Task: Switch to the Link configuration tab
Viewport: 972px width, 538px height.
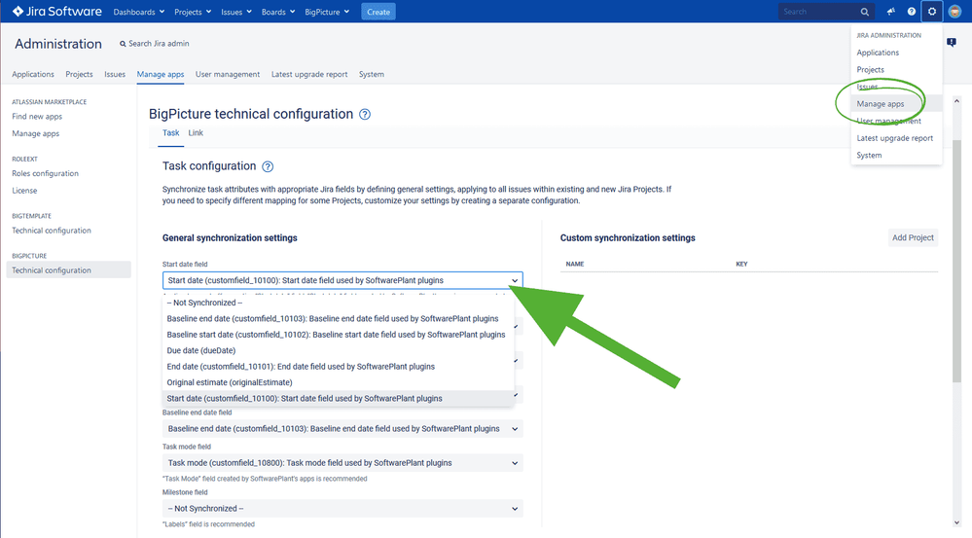Action: (196, 133)
